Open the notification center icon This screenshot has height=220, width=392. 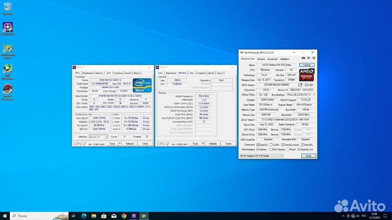pyautogui.click(x=385, y=216)
